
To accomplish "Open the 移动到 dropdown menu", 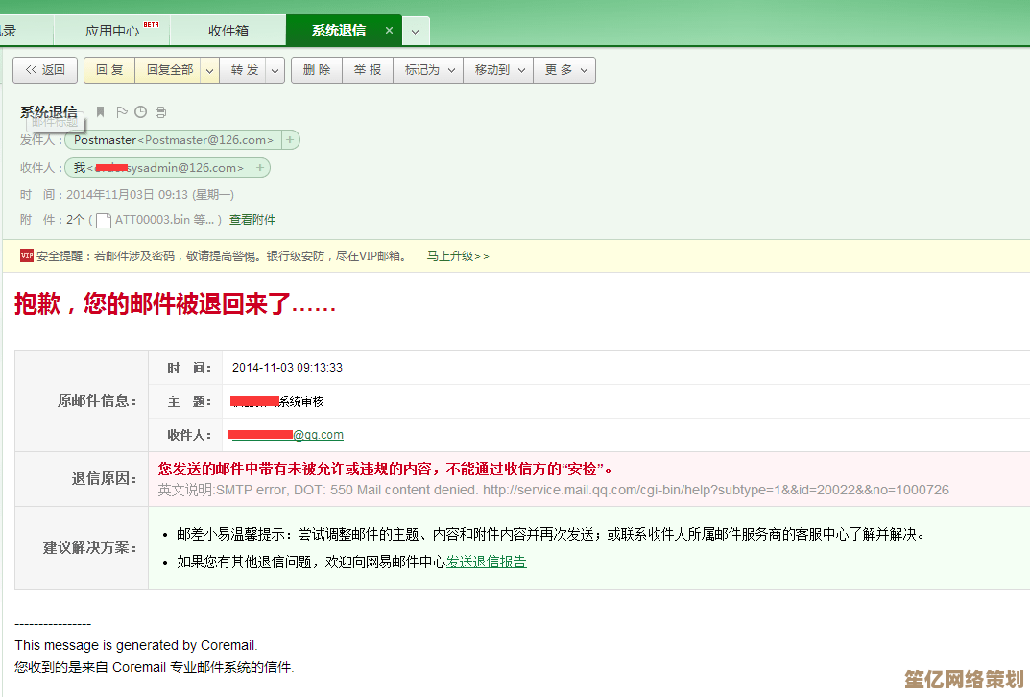I will pos(499,70).
